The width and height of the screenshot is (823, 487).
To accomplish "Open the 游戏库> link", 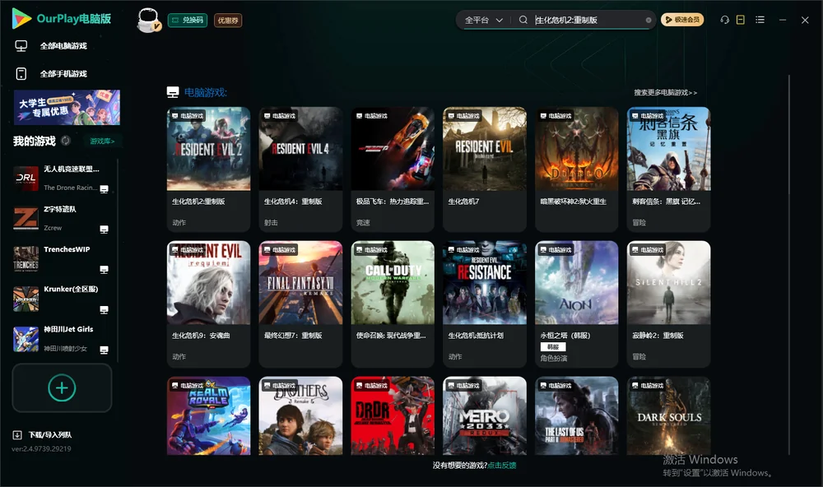I will [102, 141].
